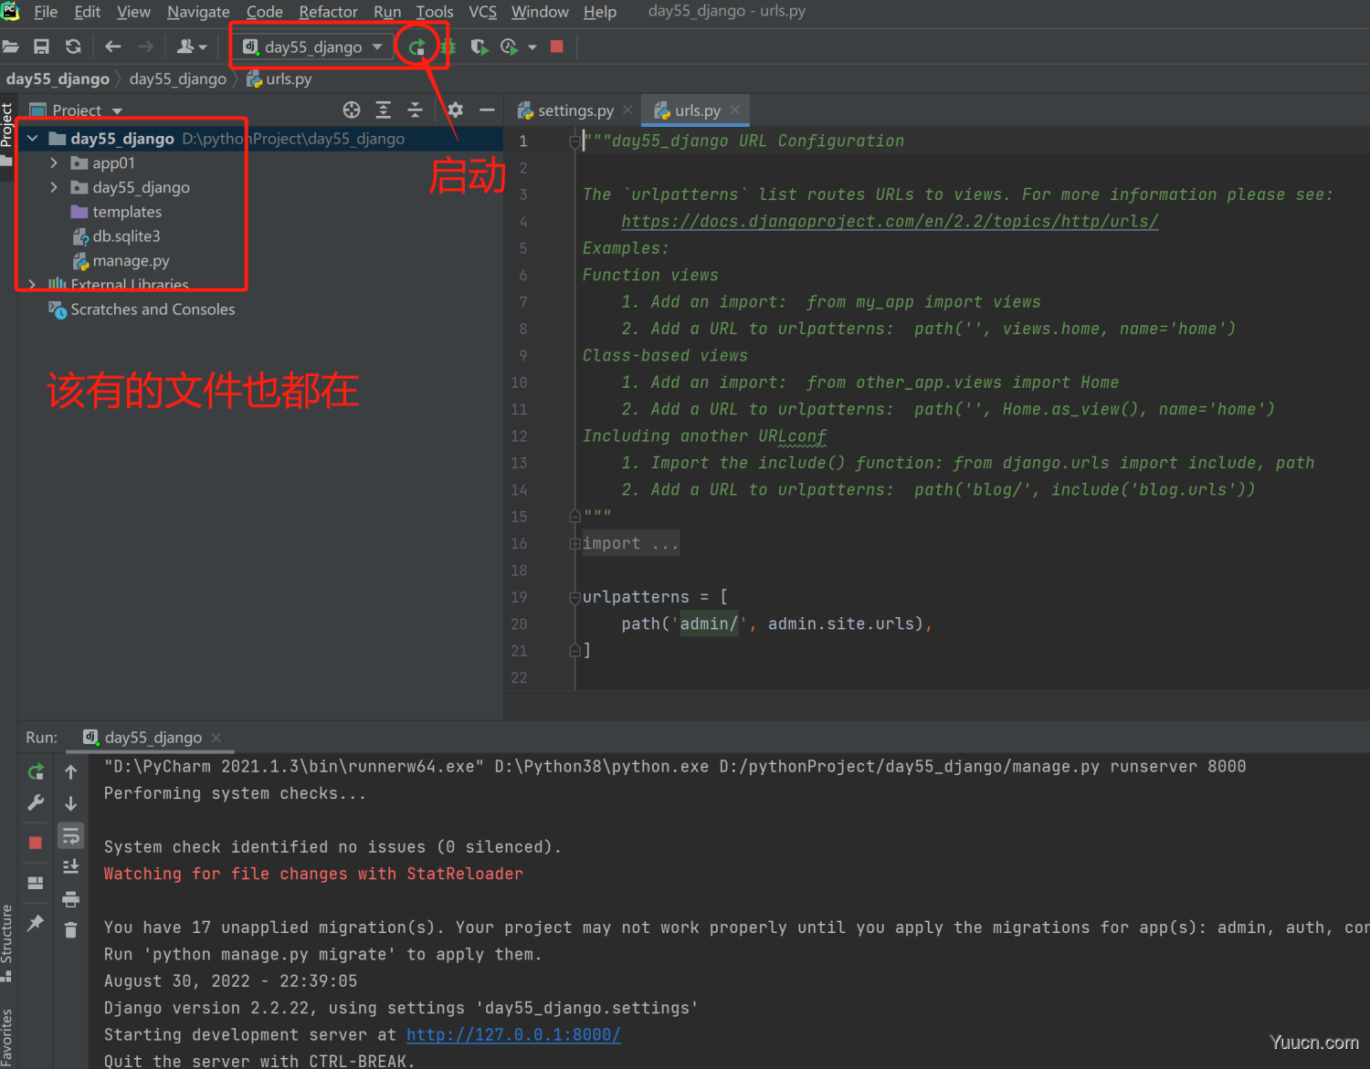Open the http://127.0.0.1:8000/ server link
1370x1069 pixels.
pyautogui.click(x=513, y=1035)
